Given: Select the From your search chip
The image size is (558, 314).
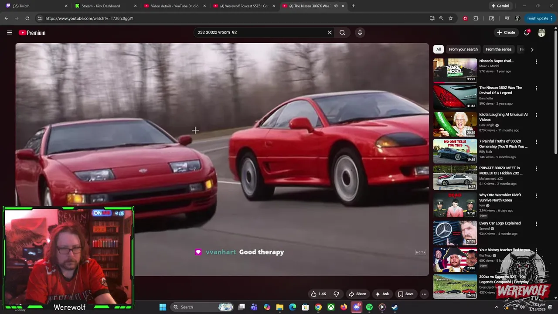Looking at the screenshot, I should tap(463, 49).
